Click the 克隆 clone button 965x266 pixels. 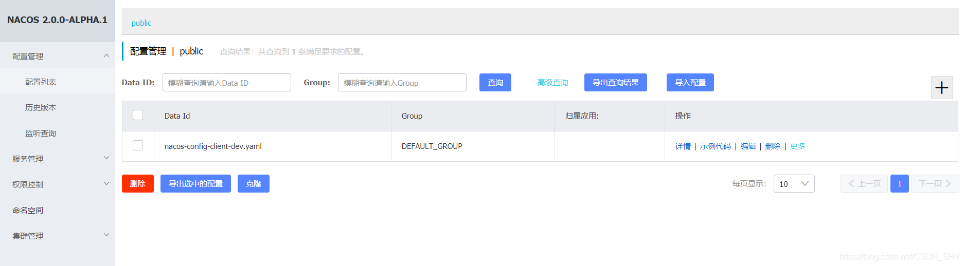pos(254,183)
